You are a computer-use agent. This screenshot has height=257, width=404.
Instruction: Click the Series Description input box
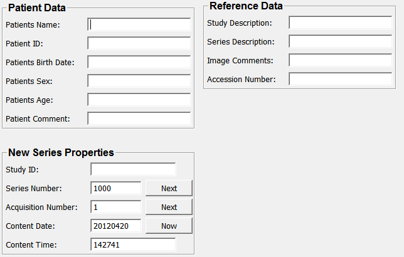pyautogui.click(x=340, y=41)
